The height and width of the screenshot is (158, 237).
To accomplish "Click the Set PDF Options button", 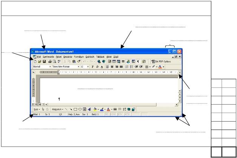I will tap(161, 61).
